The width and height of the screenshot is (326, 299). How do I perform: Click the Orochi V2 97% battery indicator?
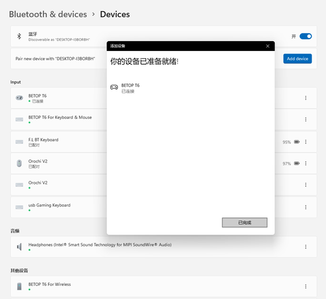coord(291,163)
